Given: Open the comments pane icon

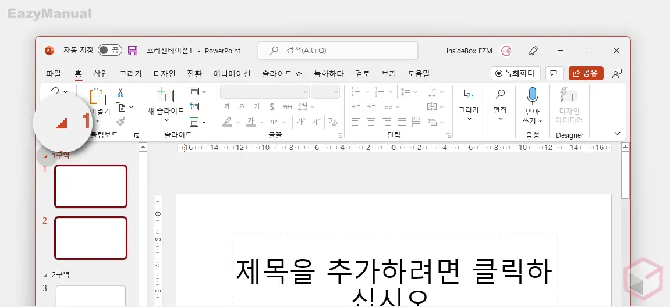Looking at the screenshot, I should (554, 73).
